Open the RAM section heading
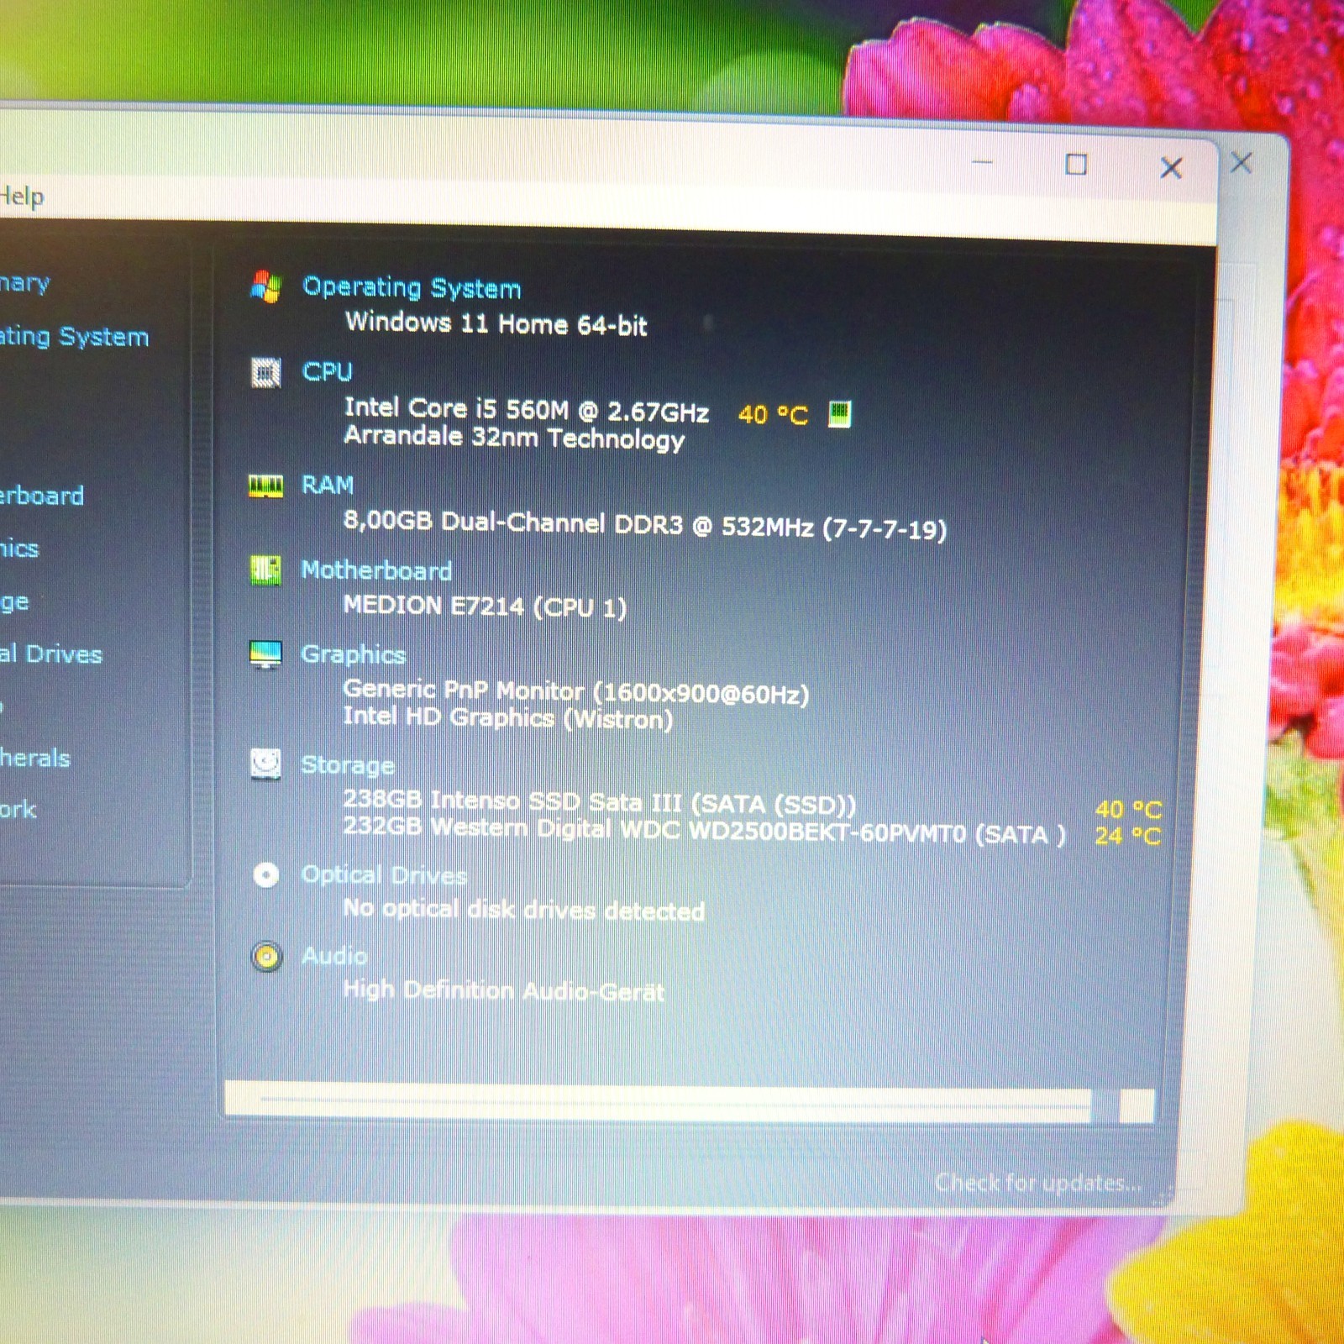1344x1344 pixels. [x=328, y=485]
